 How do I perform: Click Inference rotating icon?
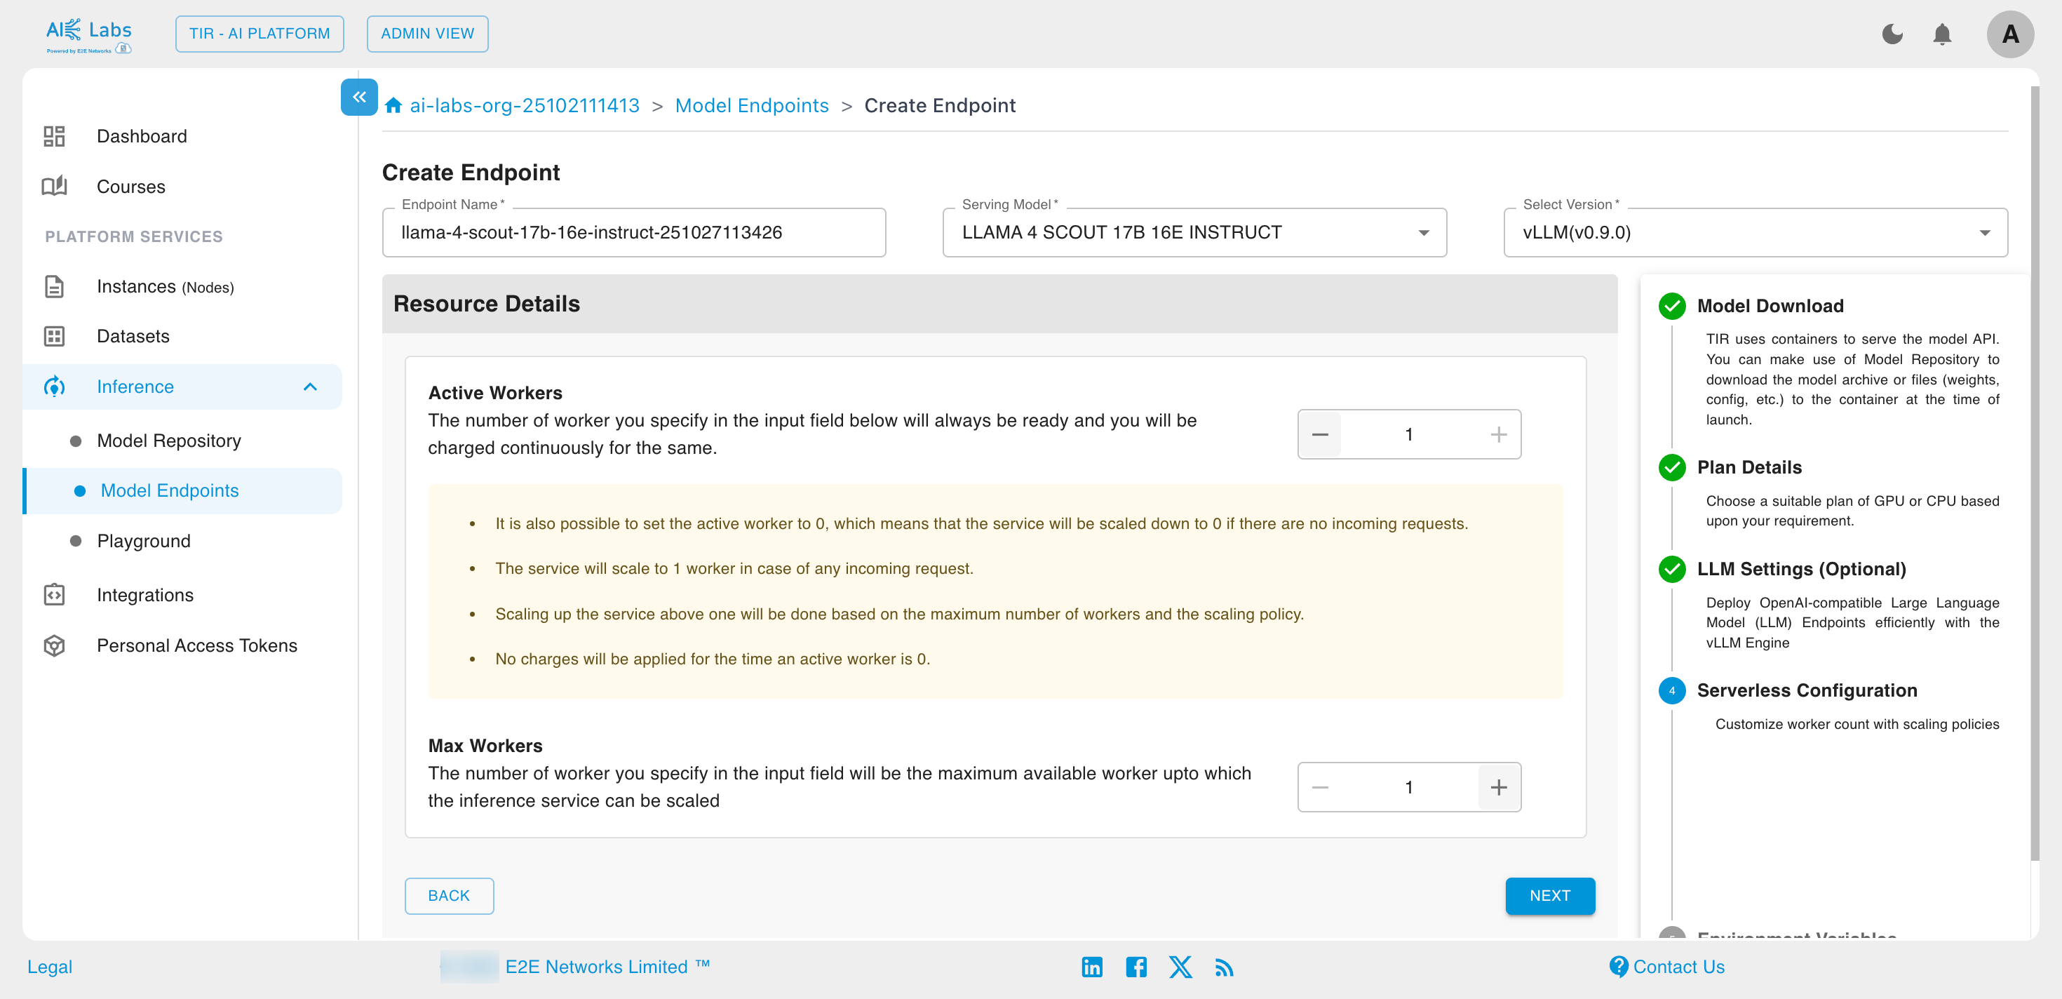(53, 387)
